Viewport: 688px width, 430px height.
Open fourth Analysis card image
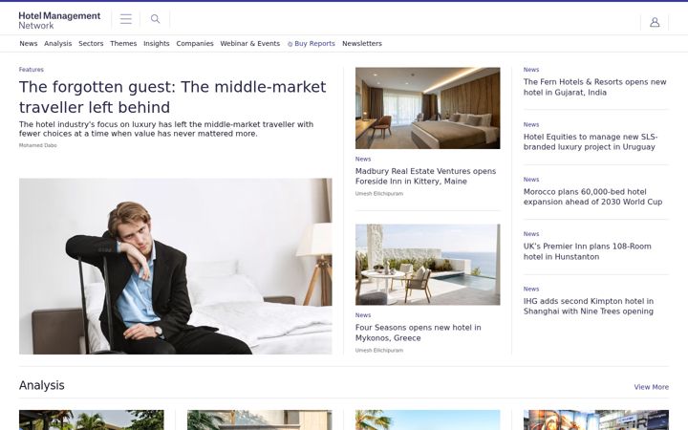(x=596, y=419)
